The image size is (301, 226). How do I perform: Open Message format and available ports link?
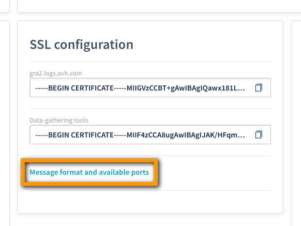(89, 172)
